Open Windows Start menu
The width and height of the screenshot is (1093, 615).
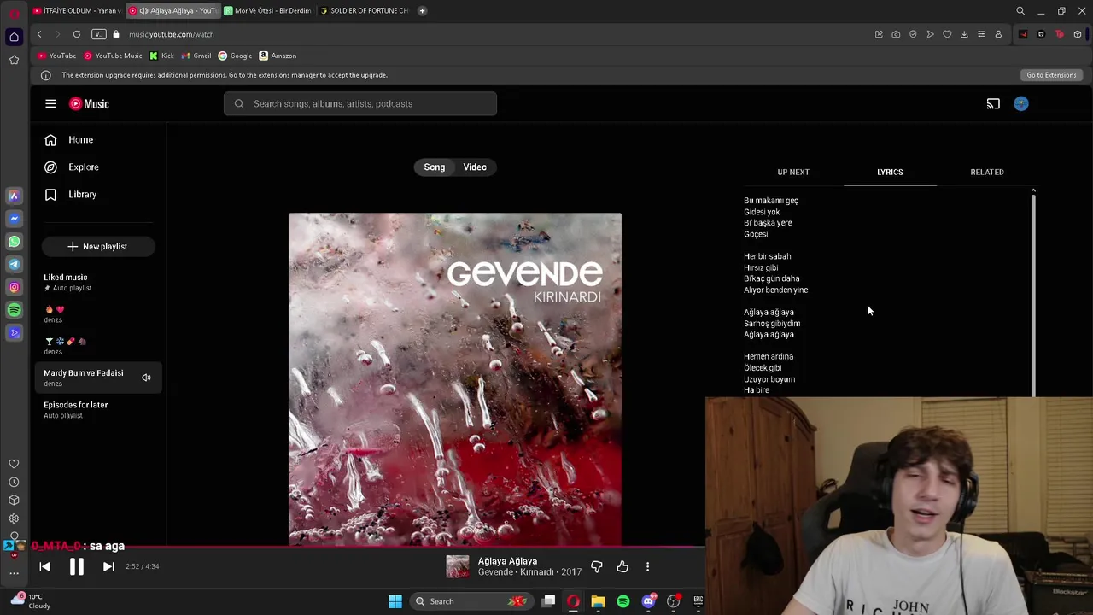tap(395, 601)
